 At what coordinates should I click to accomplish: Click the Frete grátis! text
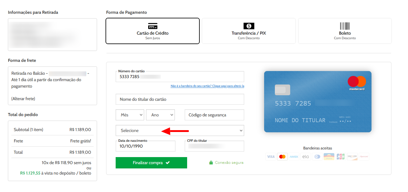(x=81, y=141)
